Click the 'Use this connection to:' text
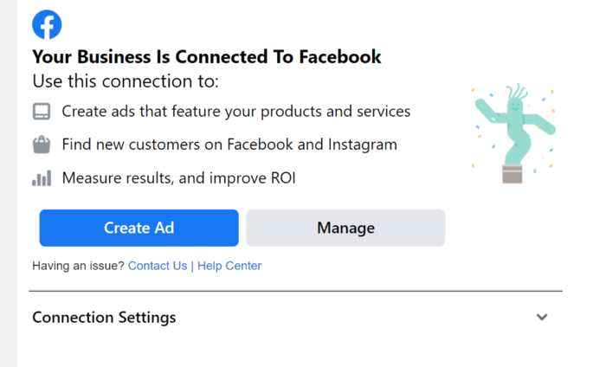 click(x=126, y=82)
